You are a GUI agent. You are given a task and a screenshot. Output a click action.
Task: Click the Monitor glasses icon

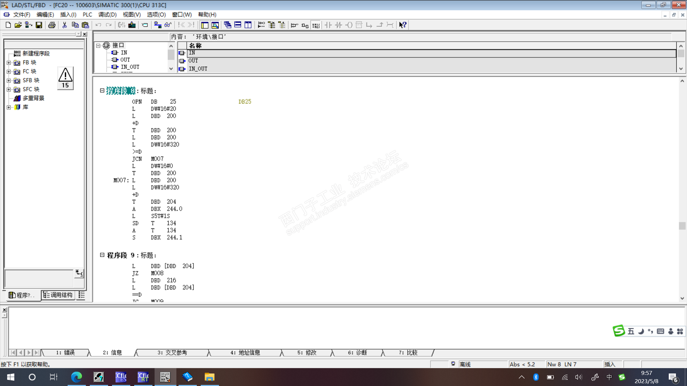pyautogui.click(x=168, y=25)
